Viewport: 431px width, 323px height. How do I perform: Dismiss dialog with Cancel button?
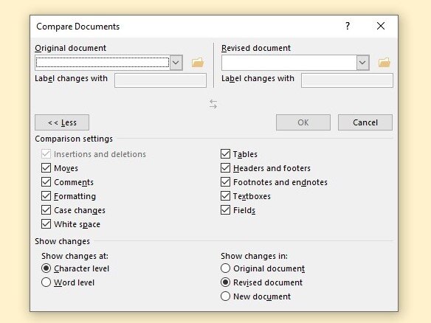365,122
